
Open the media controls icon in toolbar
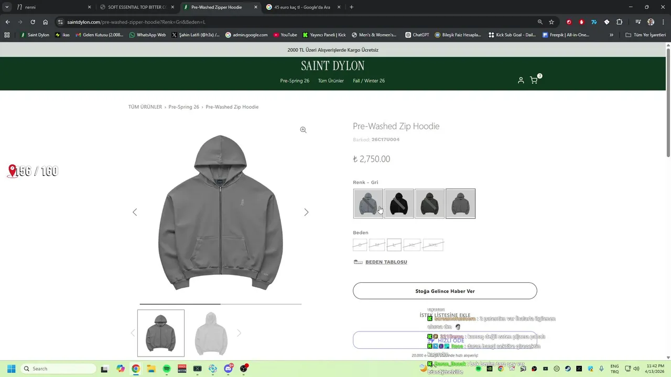coord(638,22)
